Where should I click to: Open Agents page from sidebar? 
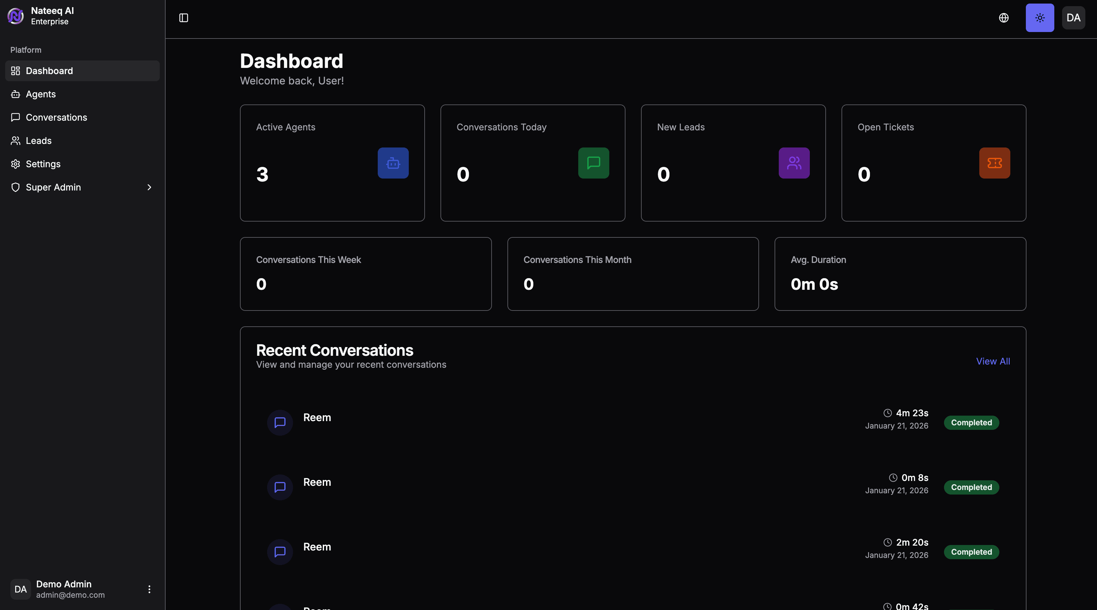tap(40, 94)
